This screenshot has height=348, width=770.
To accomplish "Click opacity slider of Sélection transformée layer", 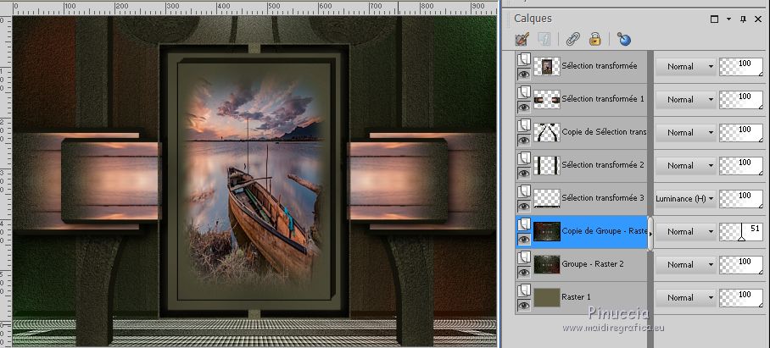I will [x=741, y=67].
